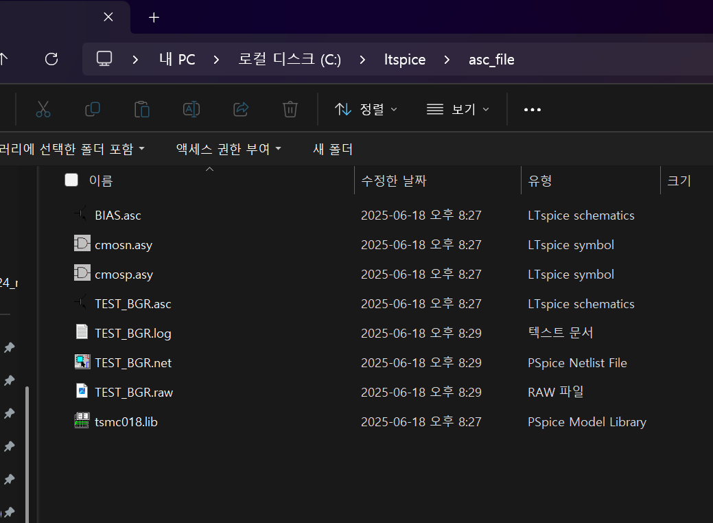Select the file name BIAS.asc
The height and width of the screenshot is (523, 713).
point(118,215)
